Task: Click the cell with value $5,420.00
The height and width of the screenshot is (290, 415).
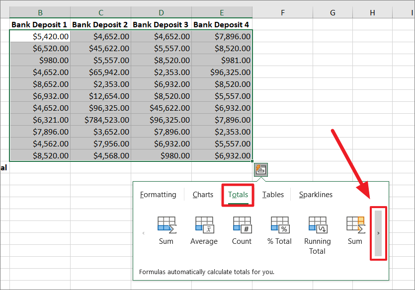Action: click(40, 36)
